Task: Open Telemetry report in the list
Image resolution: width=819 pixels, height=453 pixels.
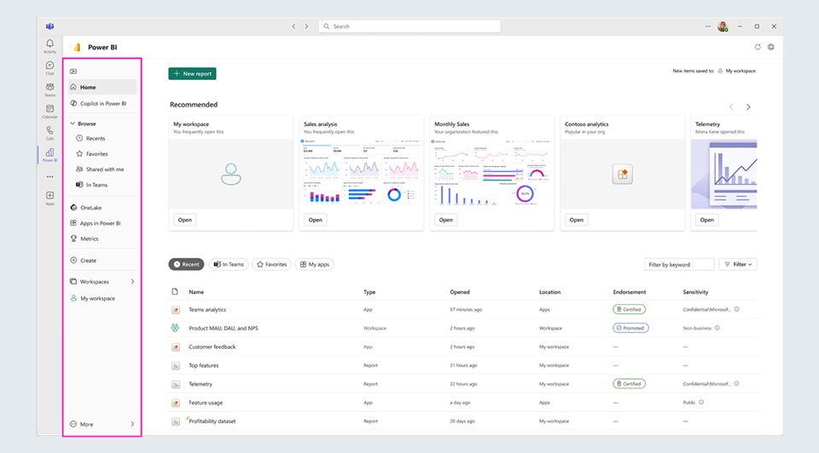Action: click(200, 384)
